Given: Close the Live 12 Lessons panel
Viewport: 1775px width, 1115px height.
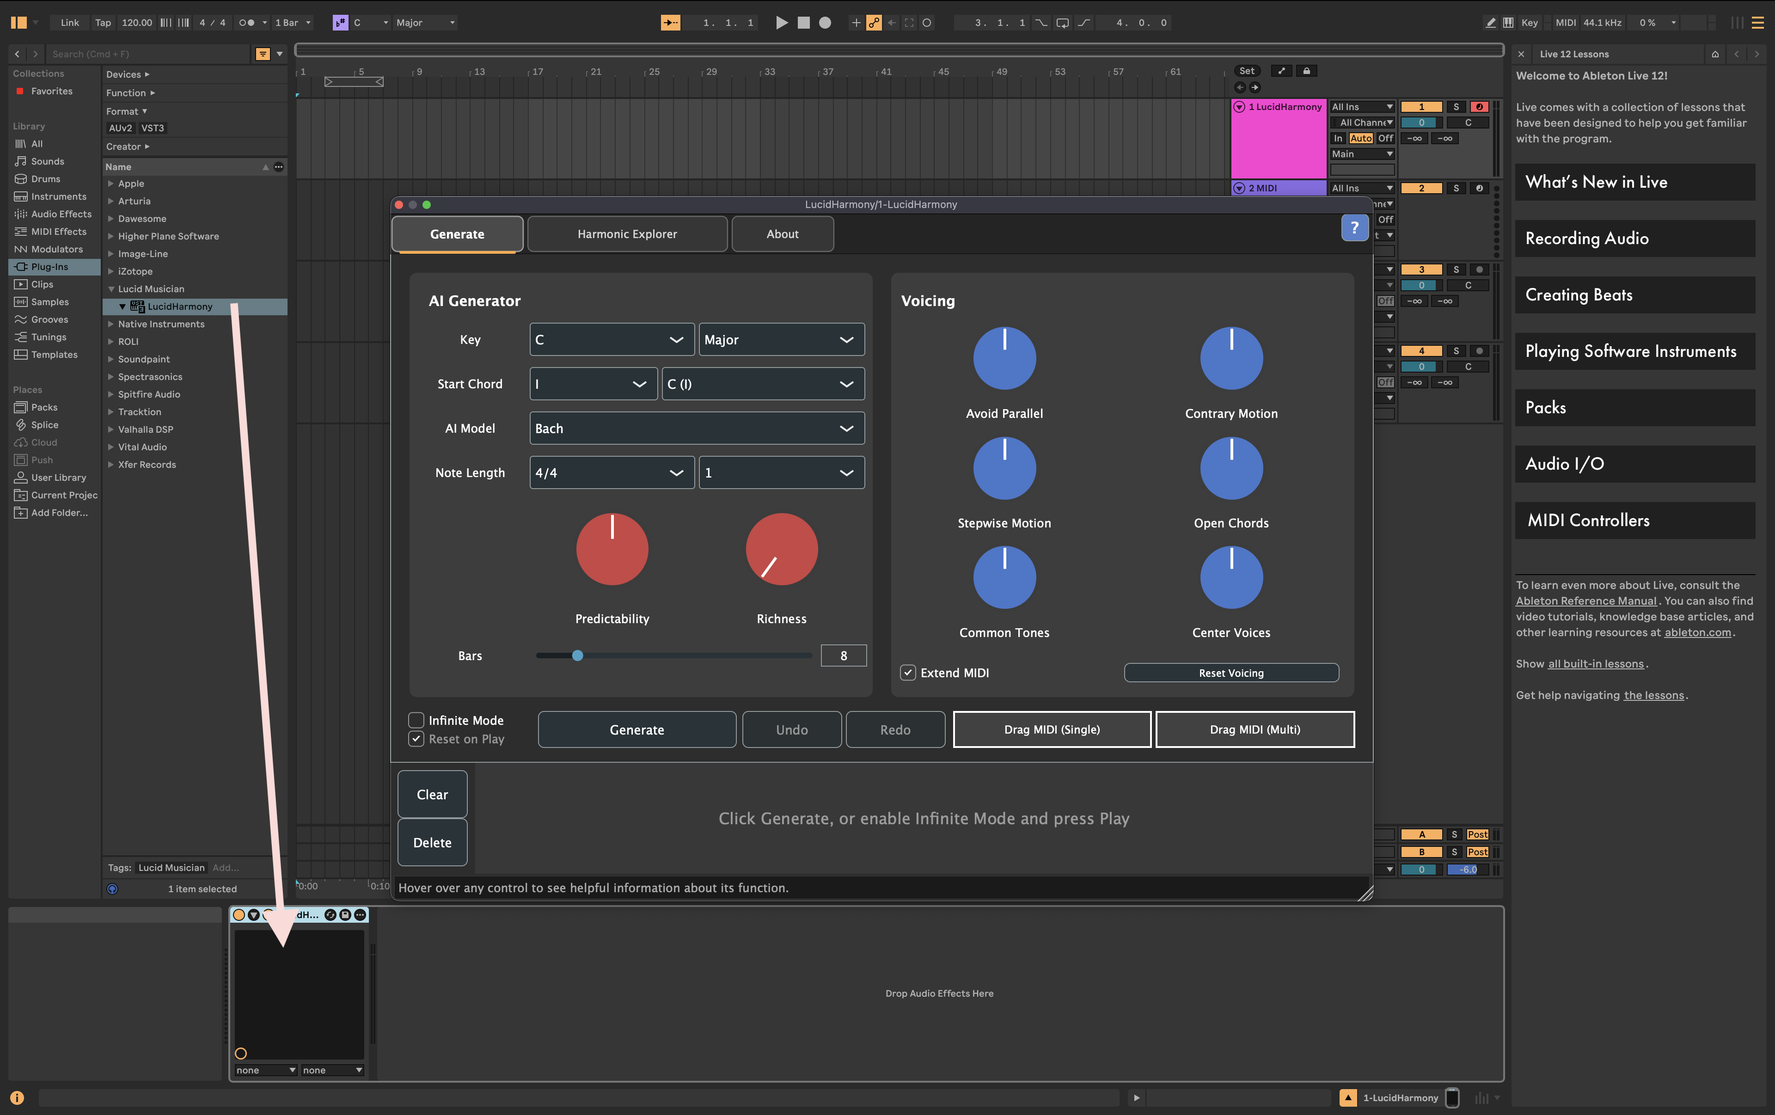Looking at the screenshot, I should point(1521,54).
